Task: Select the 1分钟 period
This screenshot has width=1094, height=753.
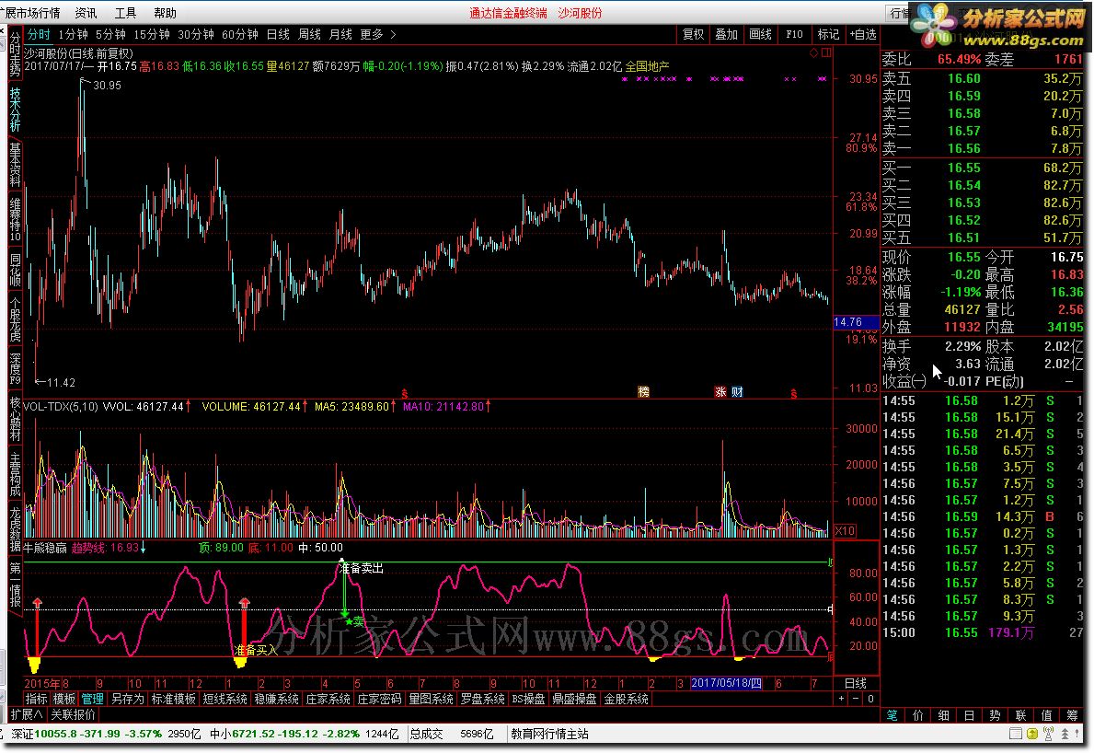Action: tap(73, 34)
